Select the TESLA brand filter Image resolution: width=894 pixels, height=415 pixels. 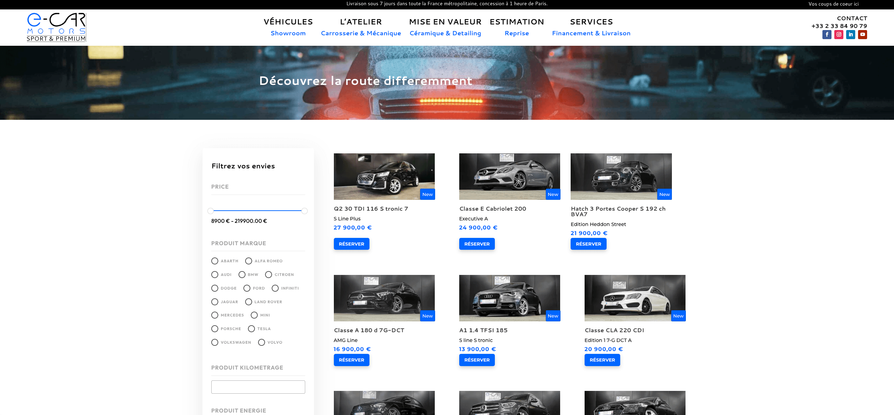[x=252, y=329]
